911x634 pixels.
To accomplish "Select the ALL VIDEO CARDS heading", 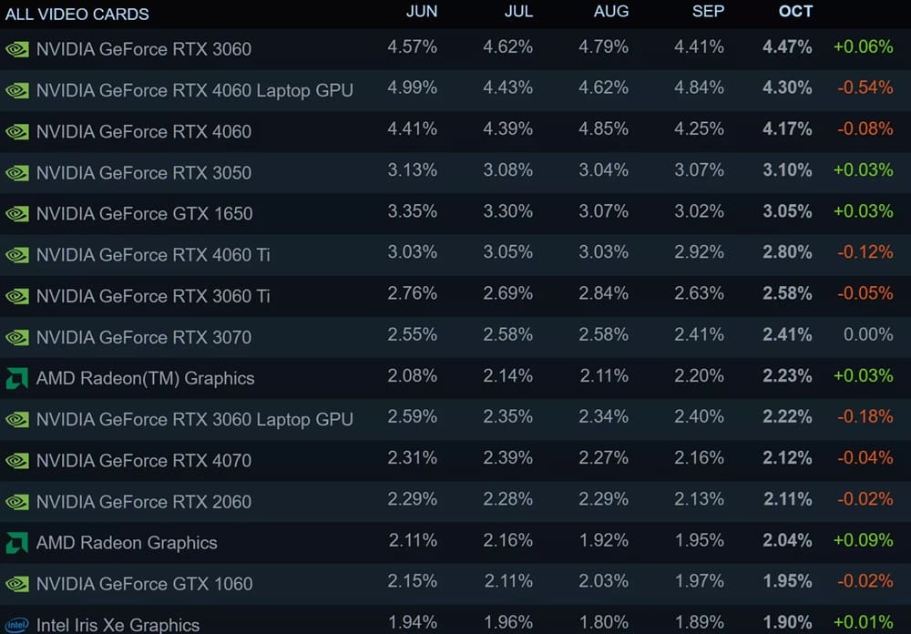I will pyautogui.click(x=77, y=14).
